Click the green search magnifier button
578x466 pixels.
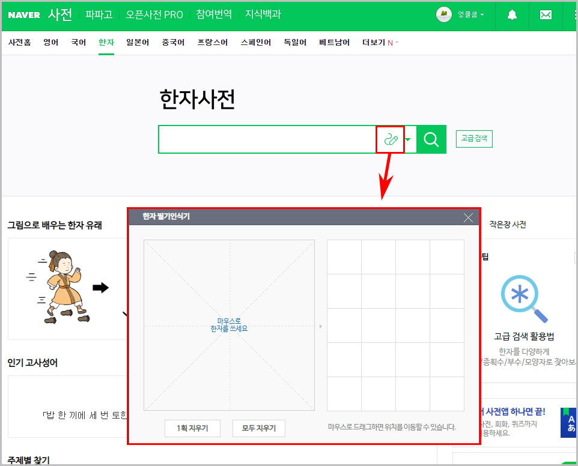click(x=431, y=139)
